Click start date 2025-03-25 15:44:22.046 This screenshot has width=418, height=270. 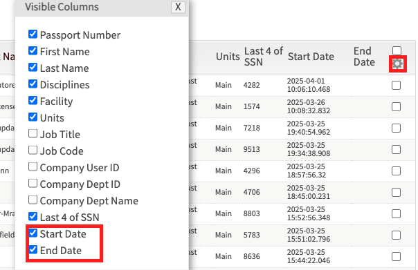coord(309,256)
